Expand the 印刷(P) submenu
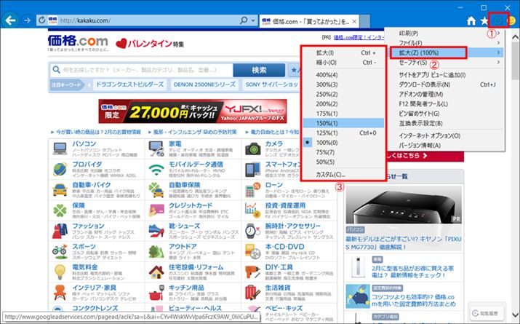Screen dimensions: 520x324 point(445,33)
